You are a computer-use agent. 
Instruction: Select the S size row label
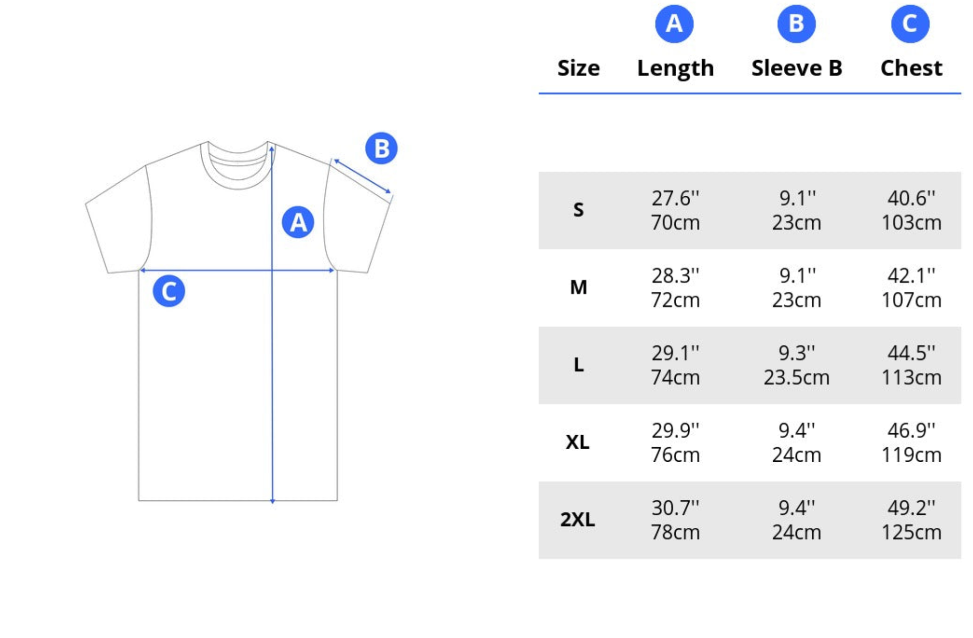point(579,210)
